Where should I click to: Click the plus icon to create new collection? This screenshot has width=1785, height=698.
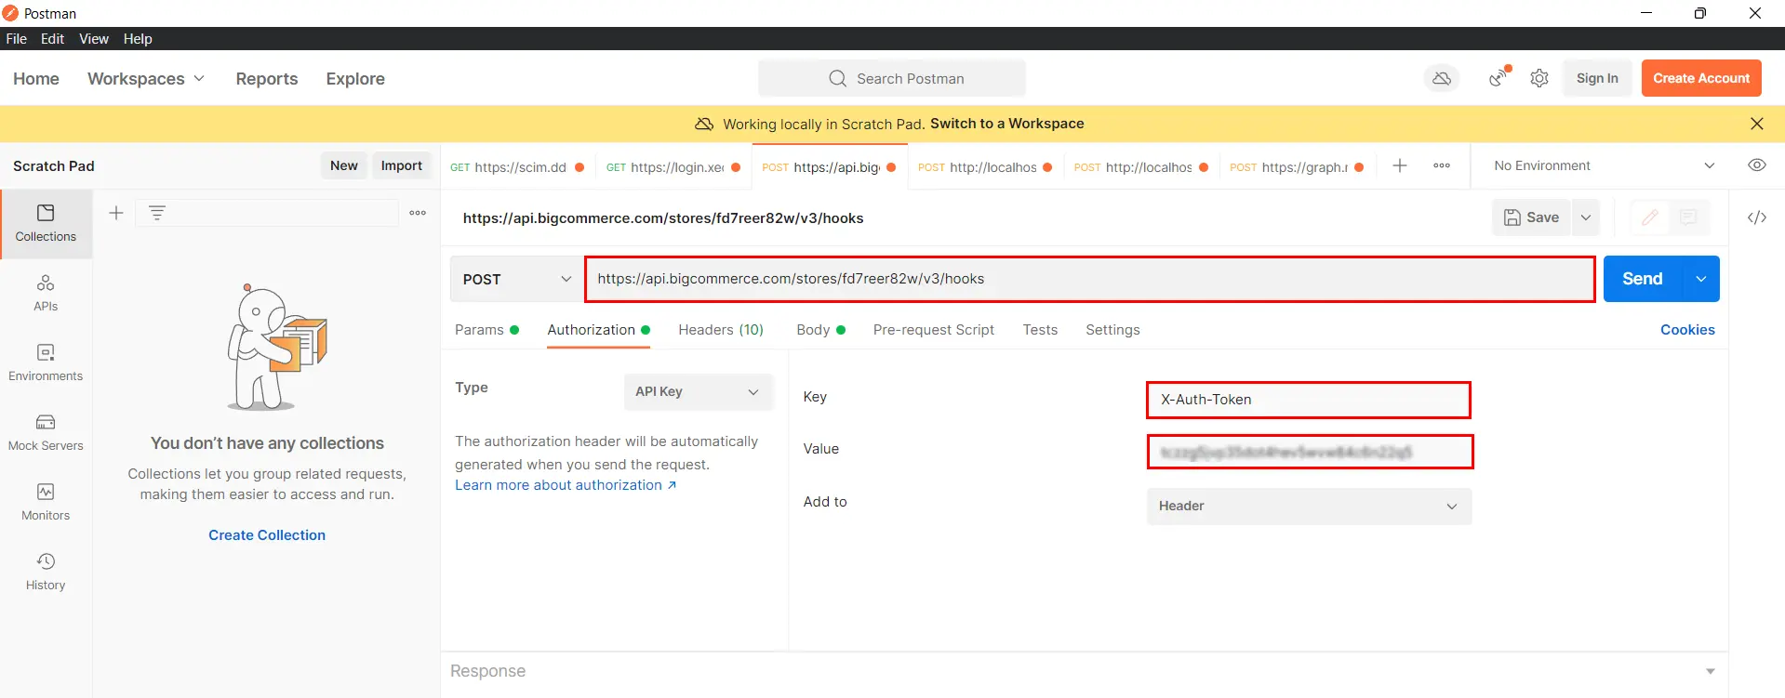tap(116, 213)
